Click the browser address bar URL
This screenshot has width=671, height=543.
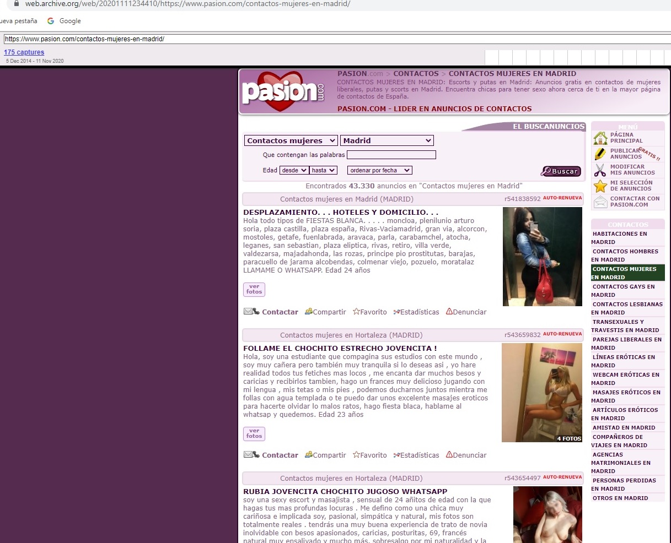[x=187, y=4]
